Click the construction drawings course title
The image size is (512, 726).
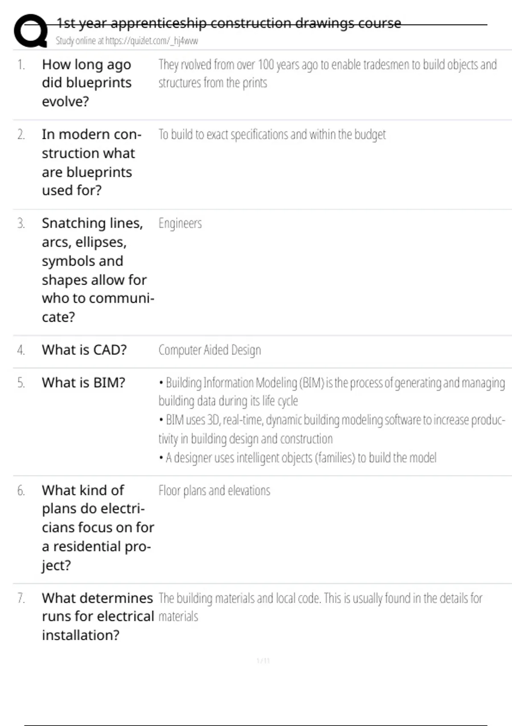pos(229,23)
